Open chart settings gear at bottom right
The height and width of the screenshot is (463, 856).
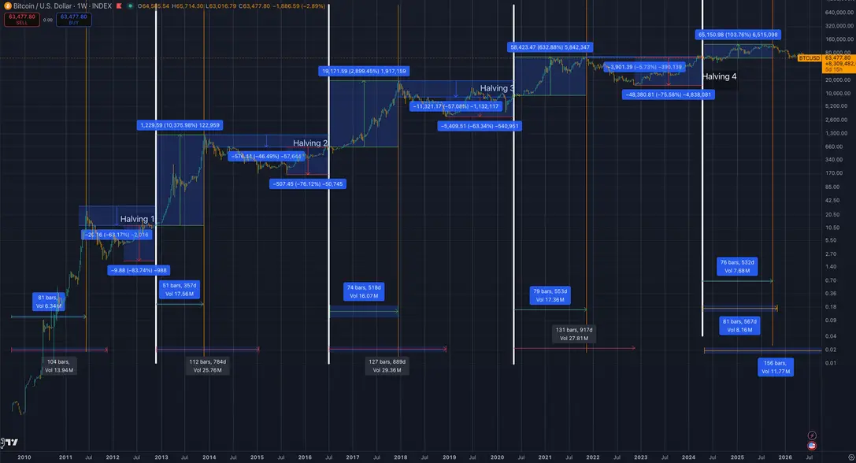click(850, 457)
